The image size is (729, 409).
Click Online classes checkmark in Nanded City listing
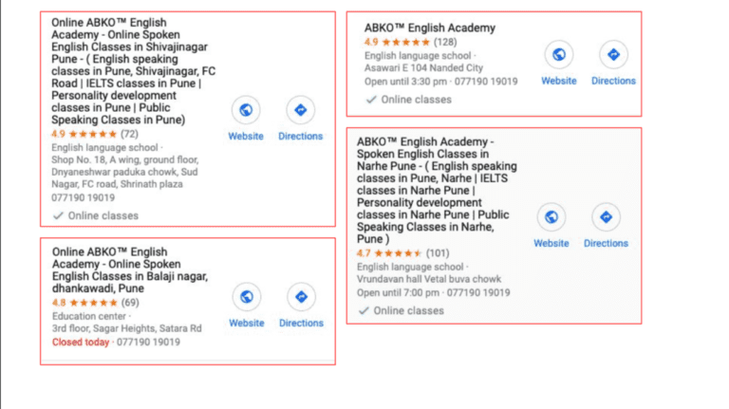(x=371, y=100)
